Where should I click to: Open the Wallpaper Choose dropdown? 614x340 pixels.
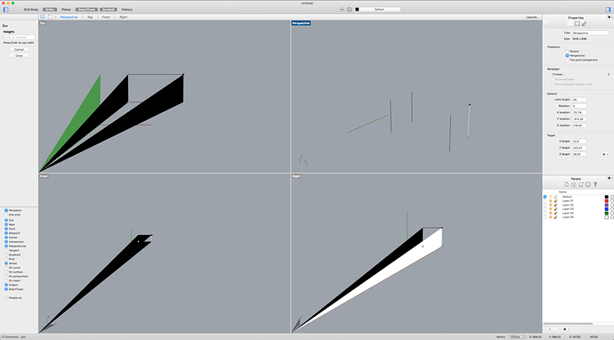click(580, 74)
